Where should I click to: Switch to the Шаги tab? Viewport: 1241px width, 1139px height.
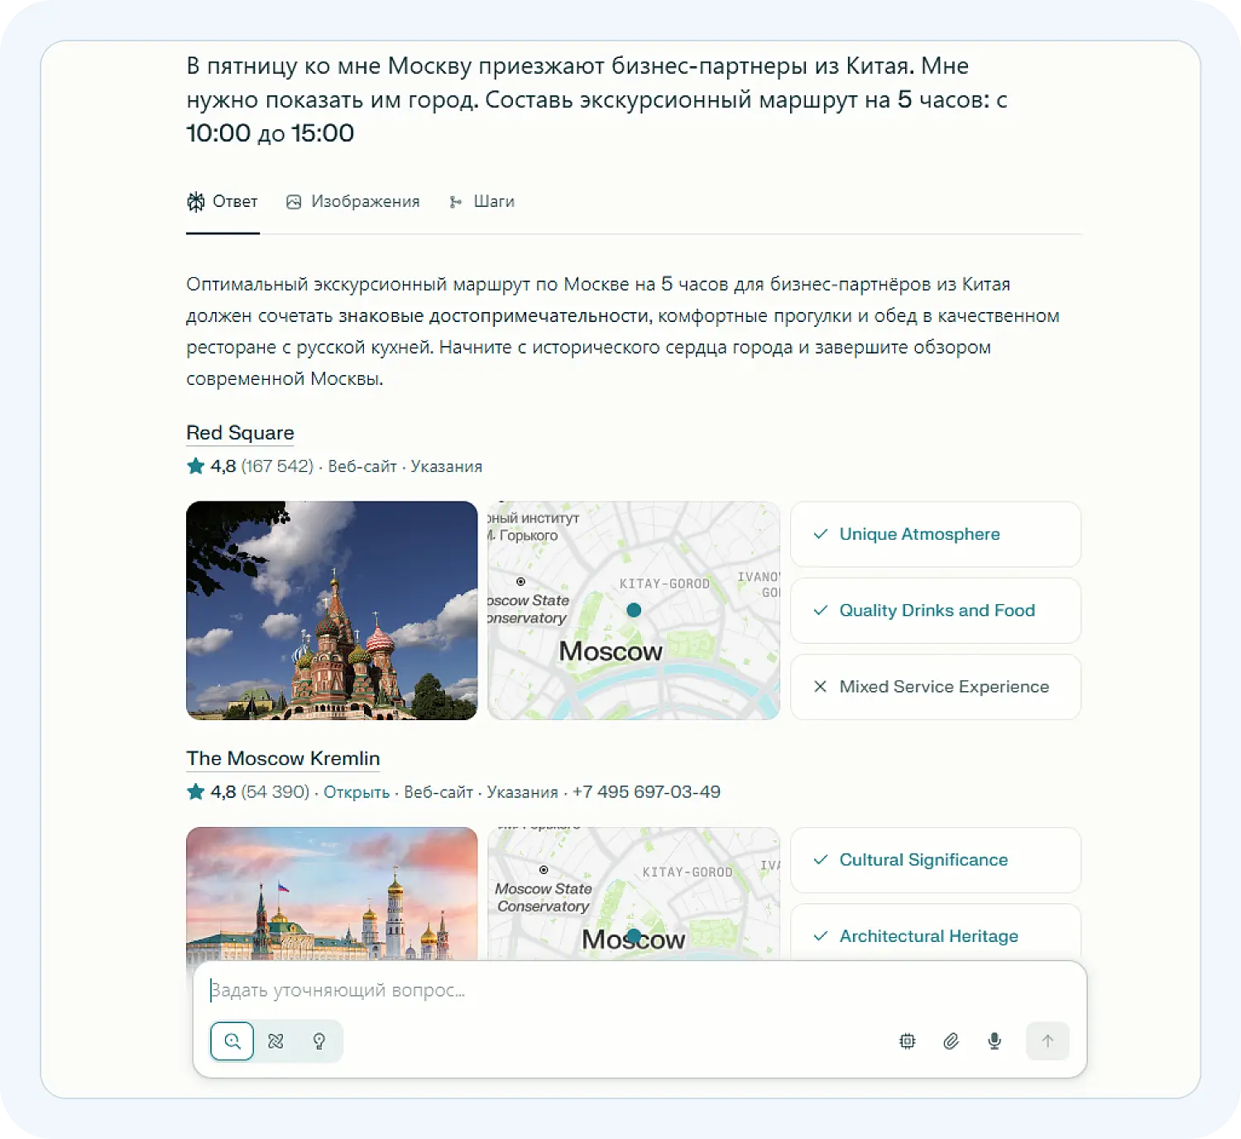(x=482, y=202)
